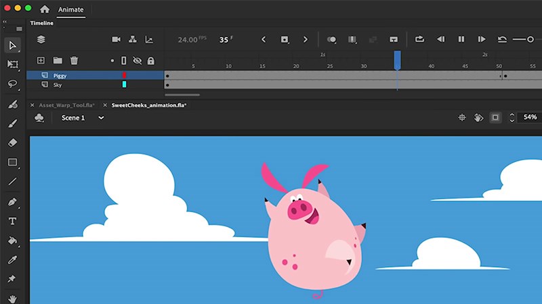Image resolution: width=542 pixels, height=304 pixels.
Task: Activate the Eyedropper tool
Action: (12, 259)
